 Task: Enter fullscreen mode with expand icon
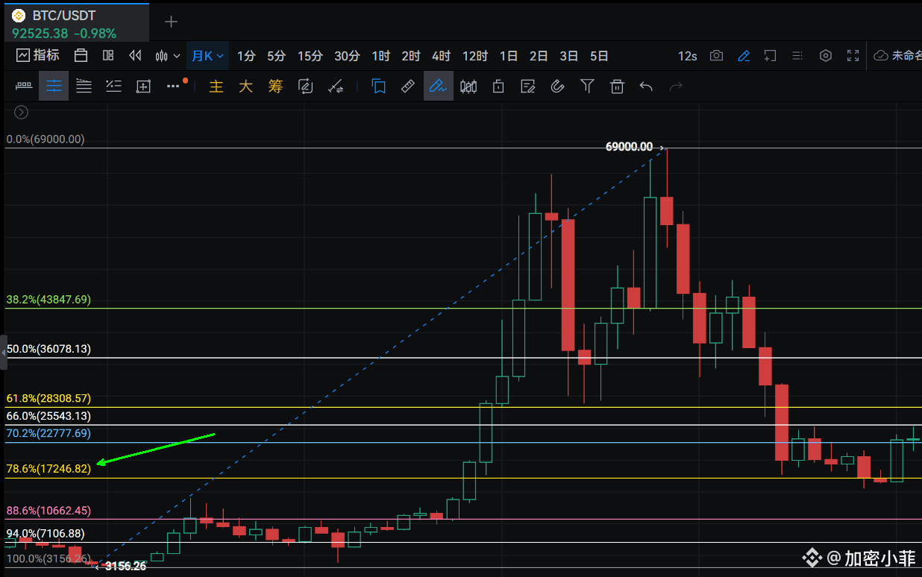click(x=853, y=56)
